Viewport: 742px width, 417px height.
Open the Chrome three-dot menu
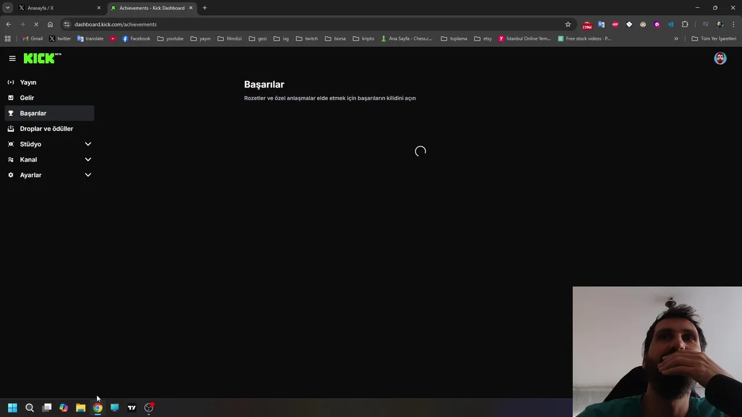point(734,24)
